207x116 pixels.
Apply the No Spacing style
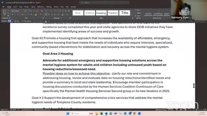pos(90,13)
